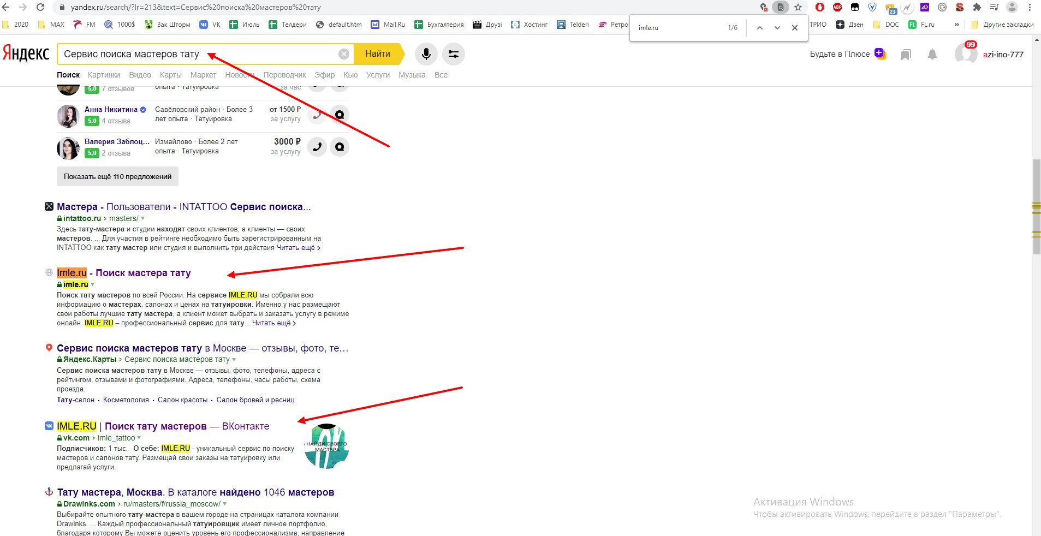Click the IMLE.RU VK thumbnail image
1041x536 pixels.
click(326, 446)
